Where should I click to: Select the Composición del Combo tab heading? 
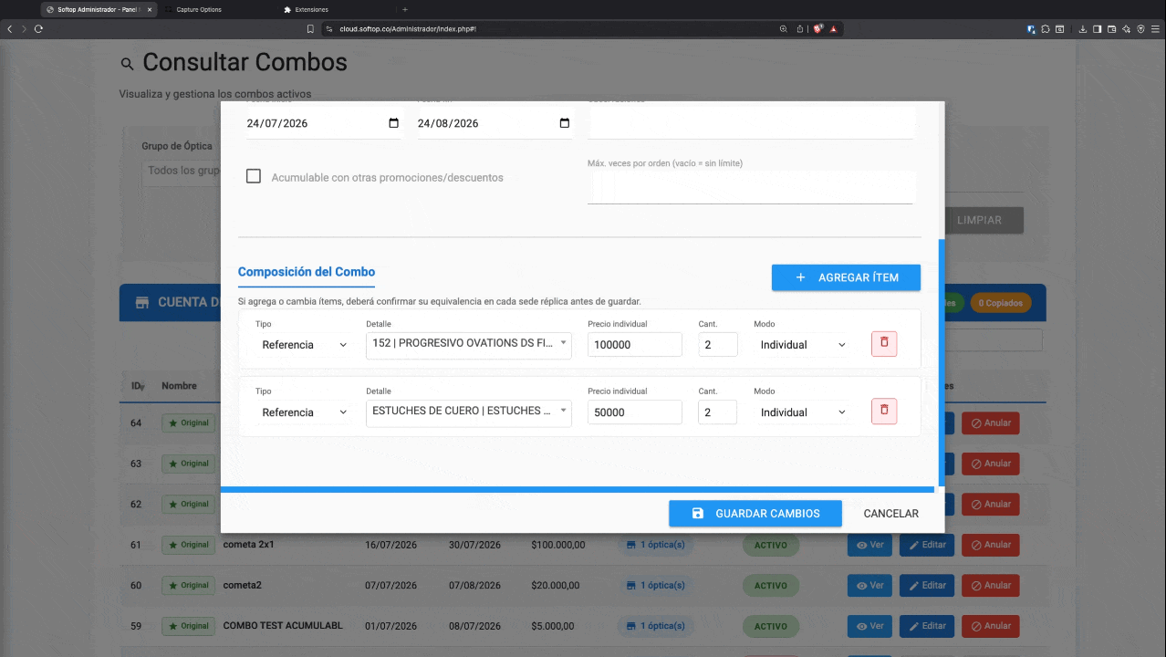tap(307, 272)
